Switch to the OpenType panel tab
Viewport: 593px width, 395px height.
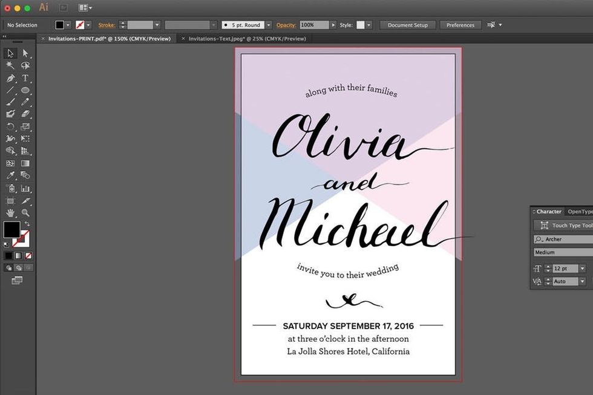tap(580, 212)
